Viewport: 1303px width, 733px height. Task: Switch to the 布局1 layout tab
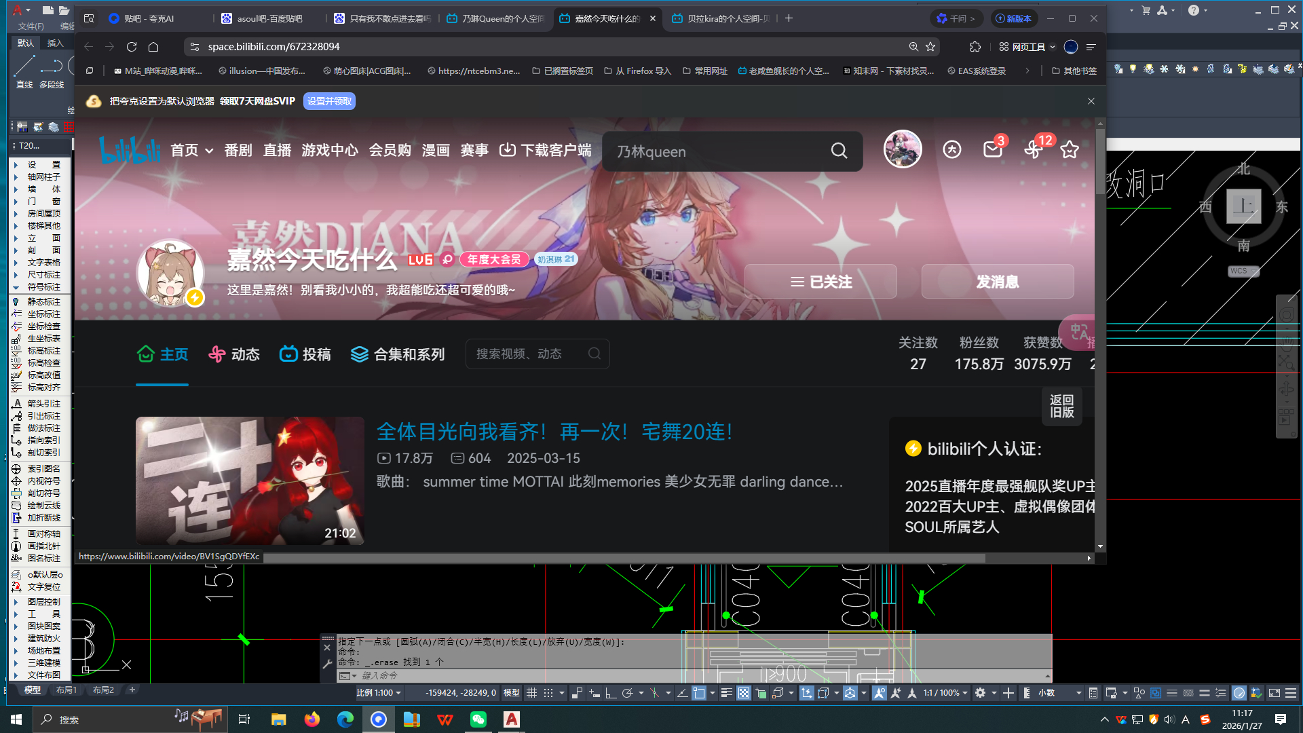66,690
